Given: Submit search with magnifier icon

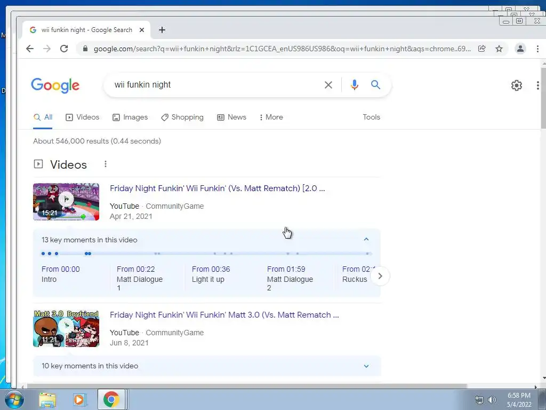Looking at the screenshot, I should coord(375,85).
